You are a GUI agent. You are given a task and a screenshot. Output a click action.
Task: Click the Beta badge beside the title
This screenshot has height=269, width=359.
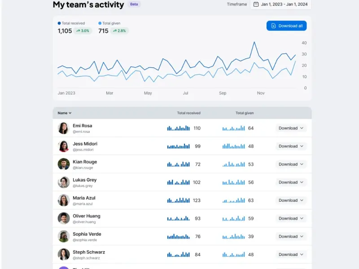(x=134, y=4)
